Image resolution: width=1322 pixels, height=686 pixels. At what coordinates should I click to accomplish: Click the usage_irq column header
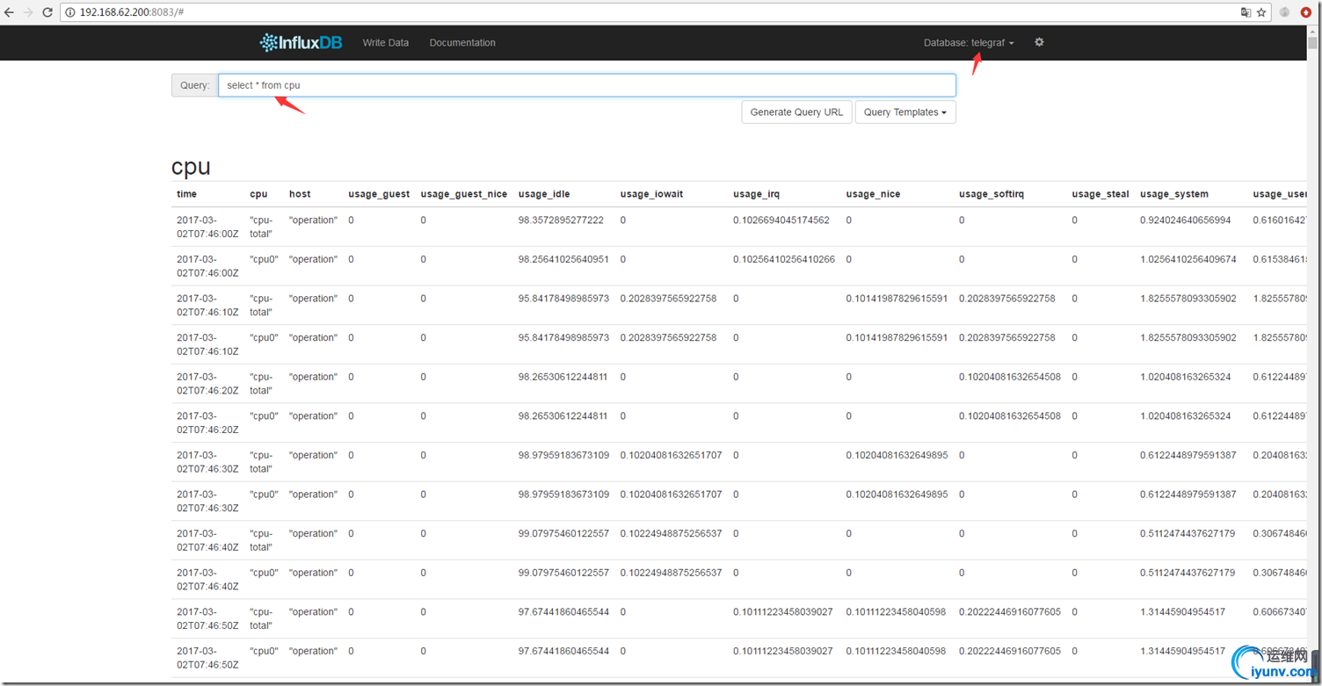point(756,194)
